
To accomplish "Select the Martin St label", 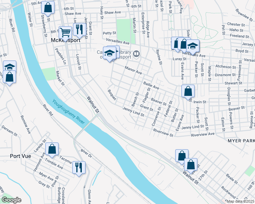I will [134, 25].
